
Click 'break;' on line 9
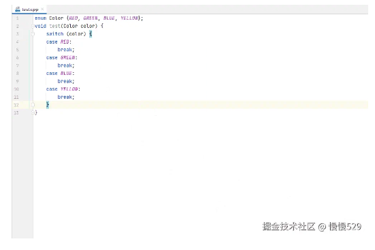point(66,82)
